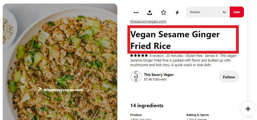Save the pin with red Save button

pos(237,12)
